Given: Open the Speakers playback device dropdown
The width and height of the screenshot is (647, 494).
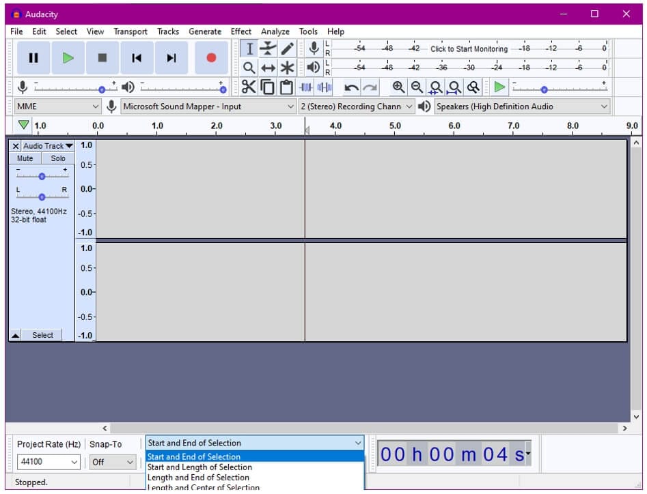Looking at the screenshot, I should click(522, 106).
